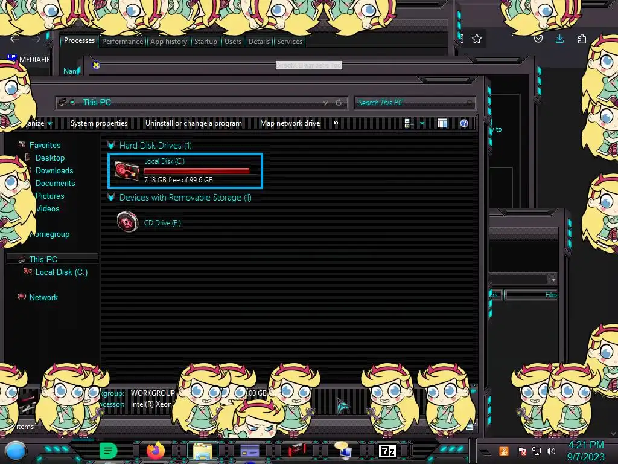Open the taskbar clock showing 4:21 PM
The image size is (618, 464).
click(585, 451)
